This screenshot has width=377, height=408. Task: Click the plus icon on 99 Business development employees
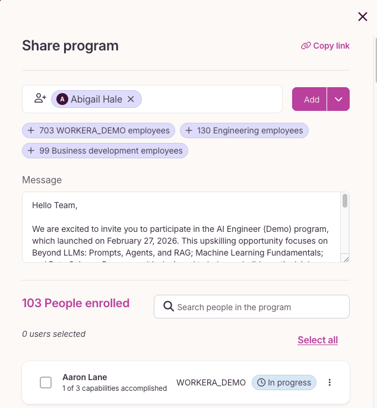pyautogui.click(x=31, y=151)
